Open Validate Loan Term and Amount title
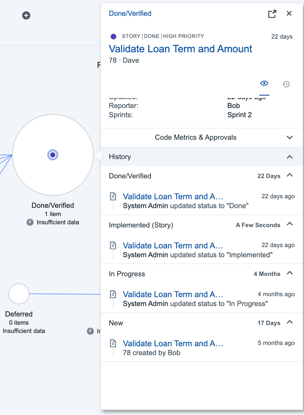This screenshot has width=304, height=415. pos(180,49)
